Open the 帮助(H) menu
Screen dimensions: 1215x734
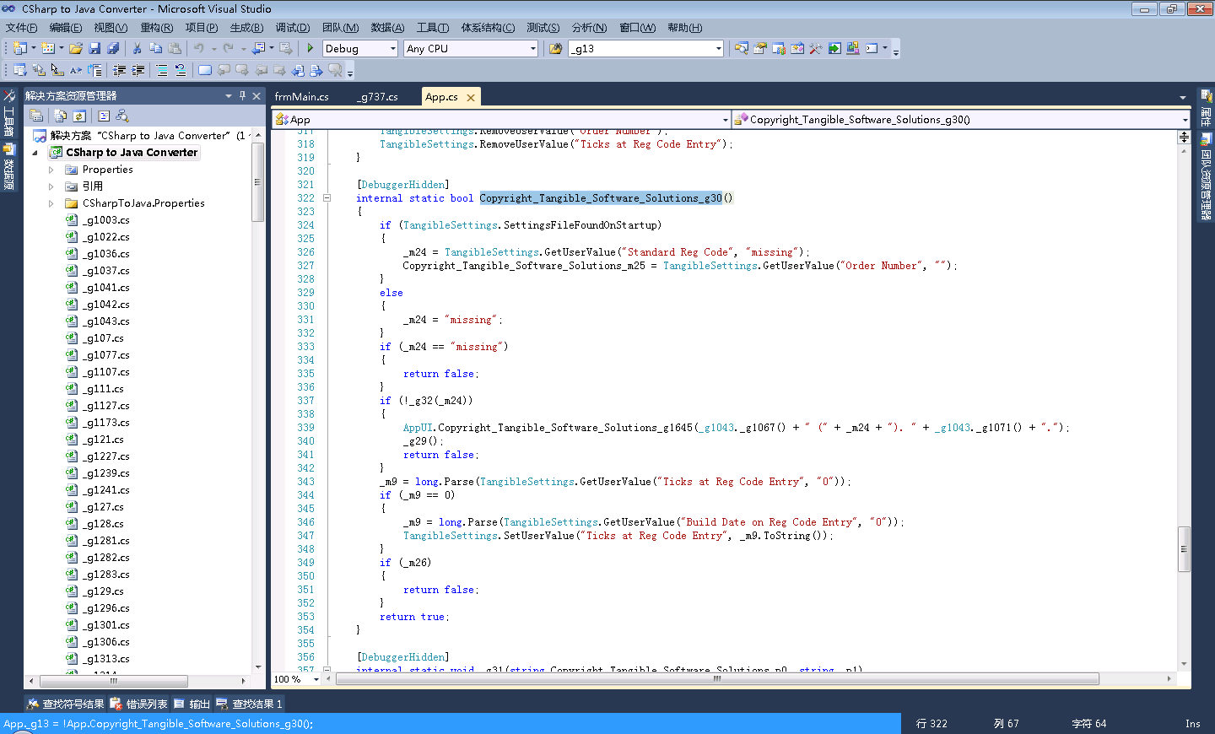point(684,28)
